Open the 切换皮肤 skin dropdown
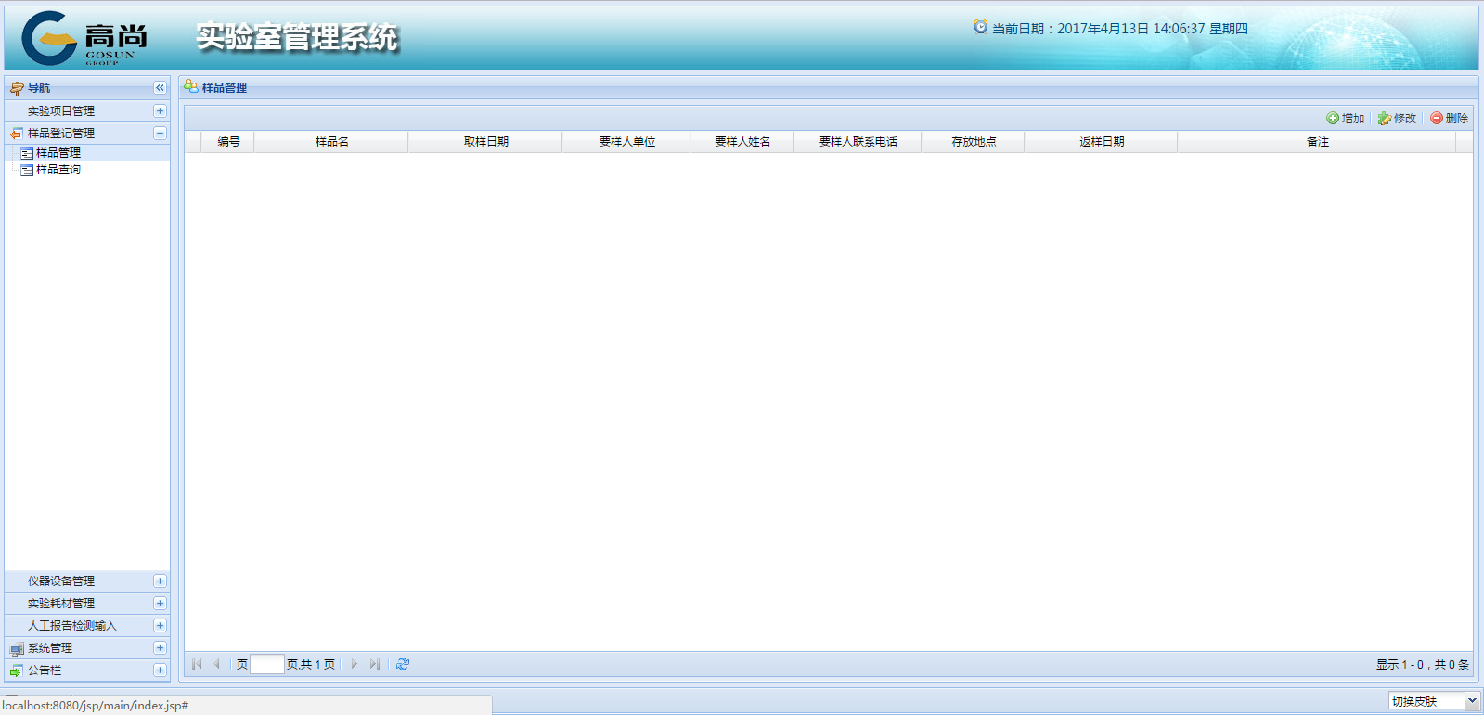This screenshot has width=1484, height=715. (1471, 701)
